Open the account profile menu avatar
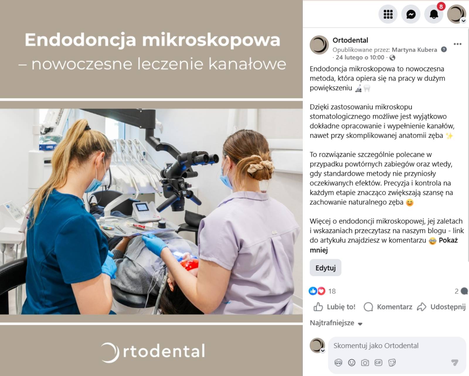This screenshot has height=376, width=469. [457, 14]
